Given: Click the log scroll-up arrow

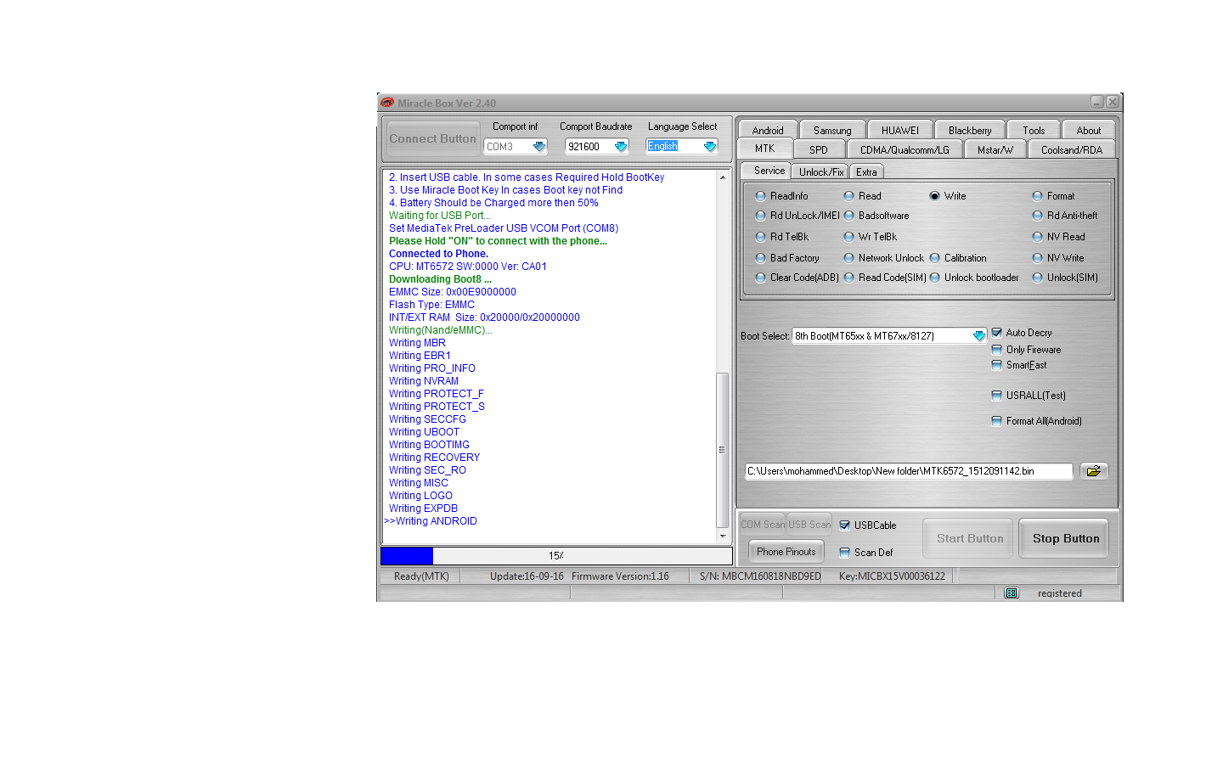Looking at the screenshot, I should 723,177.
